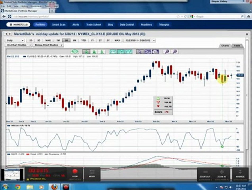Open the Daily interval dropdown
The image size is (252, 190).
[x=15, y=40]
